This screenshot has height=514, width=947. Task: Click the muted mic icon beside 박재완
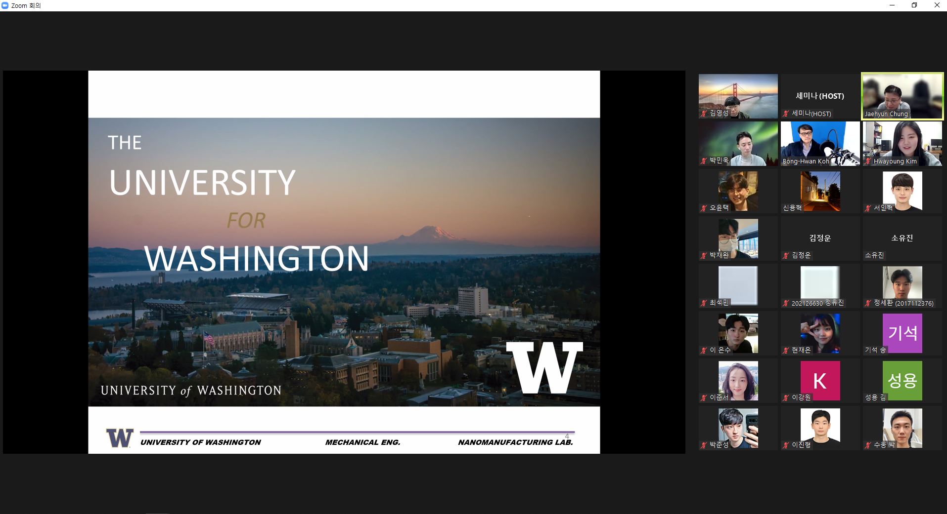(x=704, y=256)
